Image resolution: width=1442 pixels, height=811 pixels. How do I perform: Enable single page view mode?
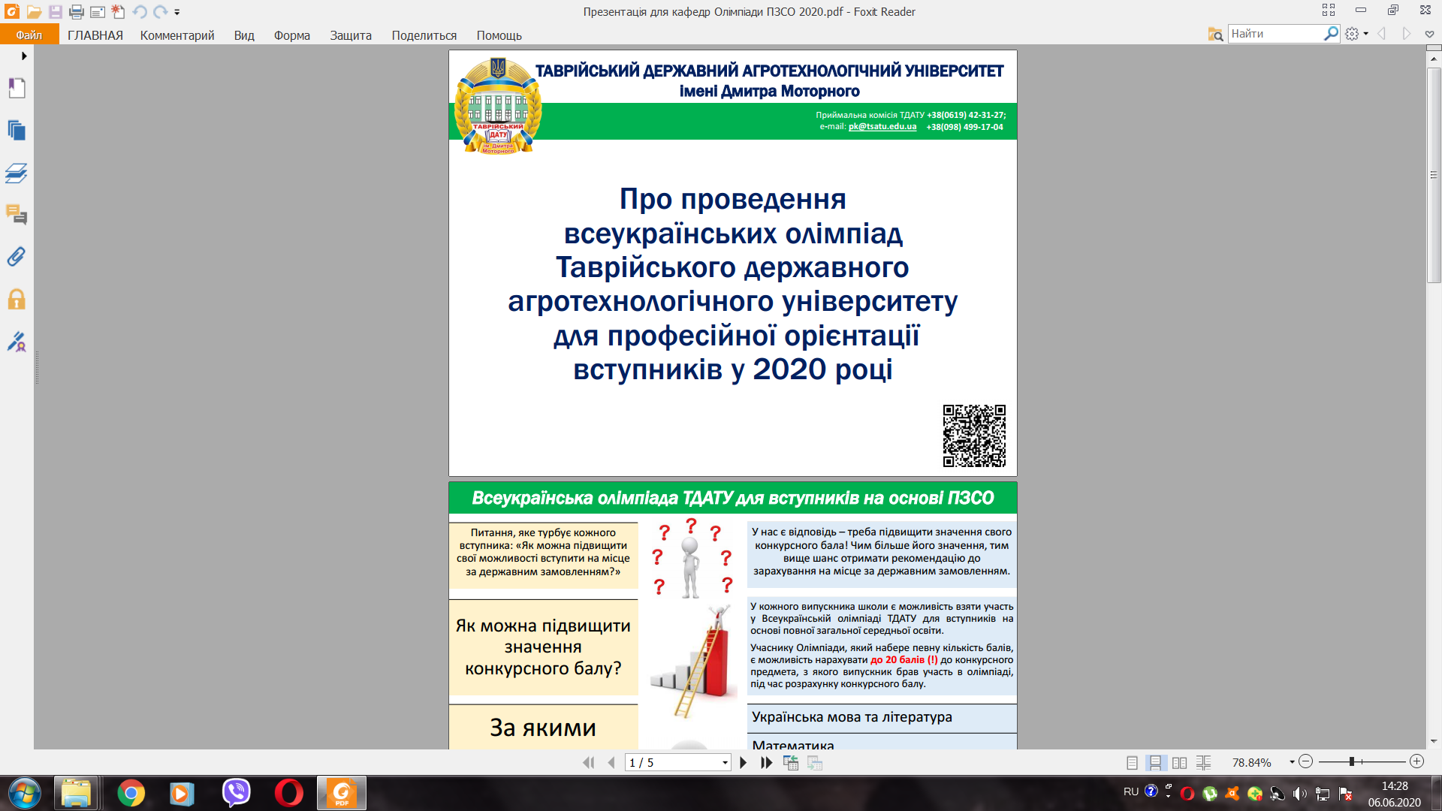pyautogui.click(x=1132, y=762)
